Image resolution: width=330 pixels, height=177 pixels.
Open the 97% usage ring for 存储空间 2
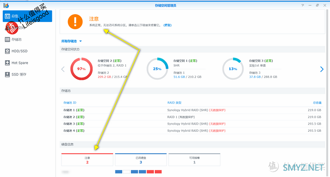pos(82,69)
